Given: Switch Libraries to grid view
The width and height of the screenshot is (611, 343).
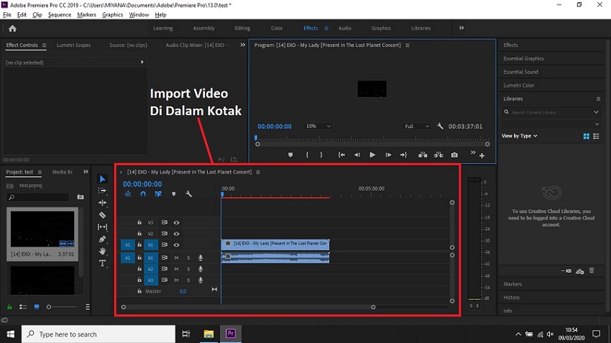Looking at the screenshot, I should (x=586, y=136).
